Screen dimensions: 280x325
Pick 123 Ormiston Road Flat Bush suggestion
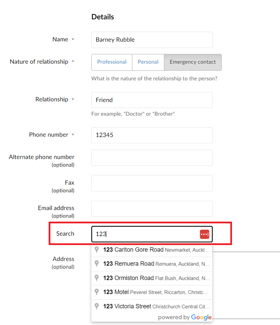[x=152, y=278]
